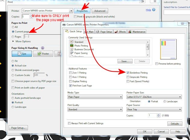Select Landscape orientation in Print dialog

13,107
